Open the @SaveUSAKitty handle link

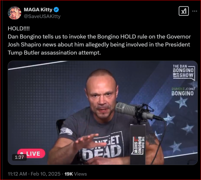(42, 17)
